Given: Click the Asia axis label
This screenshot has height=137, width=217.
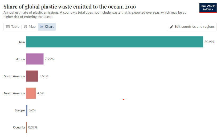Looking at the screenshot, I should pos(22,42).
